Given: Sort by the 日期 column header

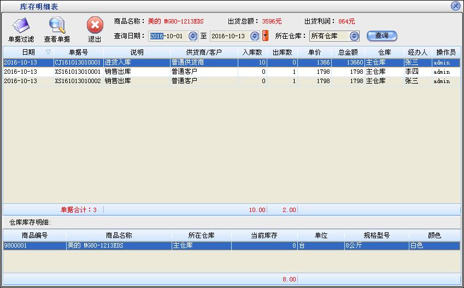Looking at the screenshot, I should pyautogui.click(x=28, y=52).
